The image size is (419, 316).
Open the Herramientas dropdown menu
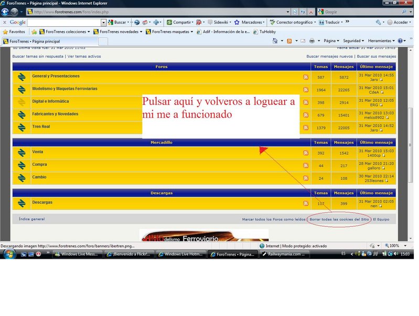click(381, 41)
